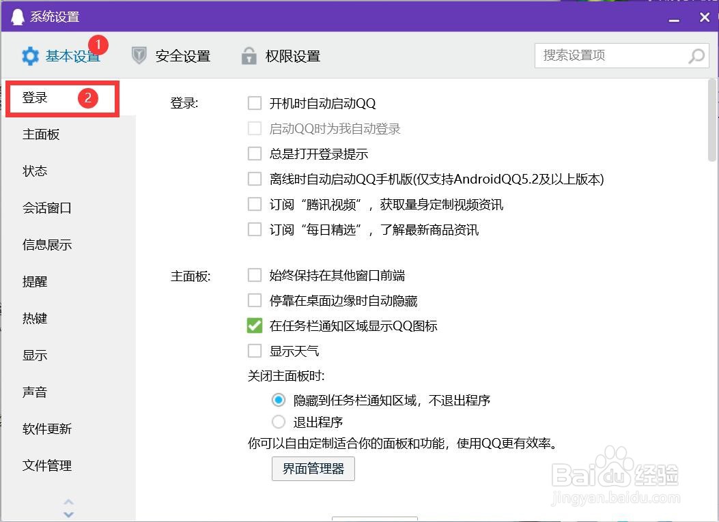Click the search magnifier icon
The height and width of the screenshot is (522, 719).
[696, 56]
